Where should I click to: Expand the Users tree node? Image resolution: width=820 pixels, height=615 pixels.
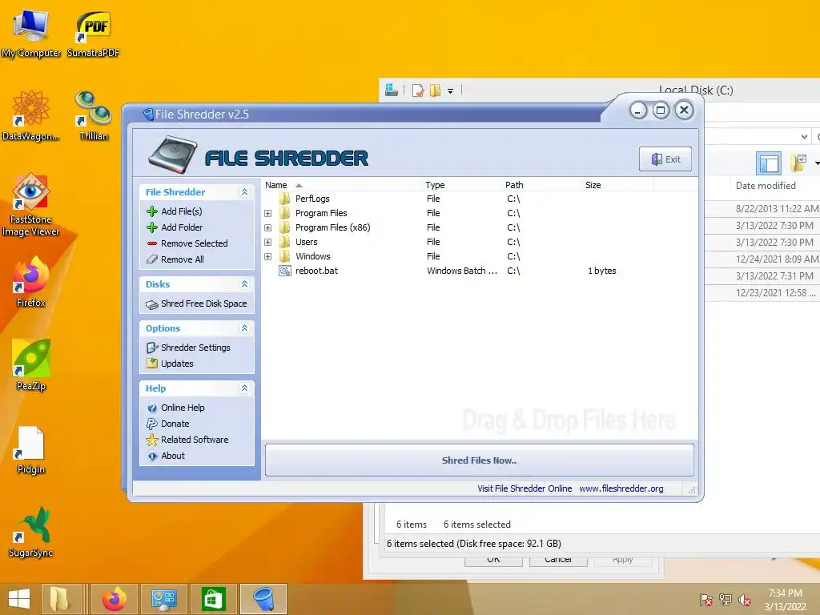pos(267,242)
